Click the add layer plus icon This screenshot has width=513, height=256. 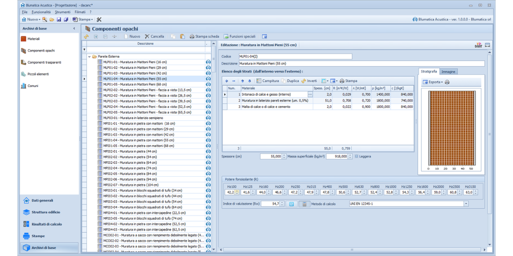click(227, 81)
